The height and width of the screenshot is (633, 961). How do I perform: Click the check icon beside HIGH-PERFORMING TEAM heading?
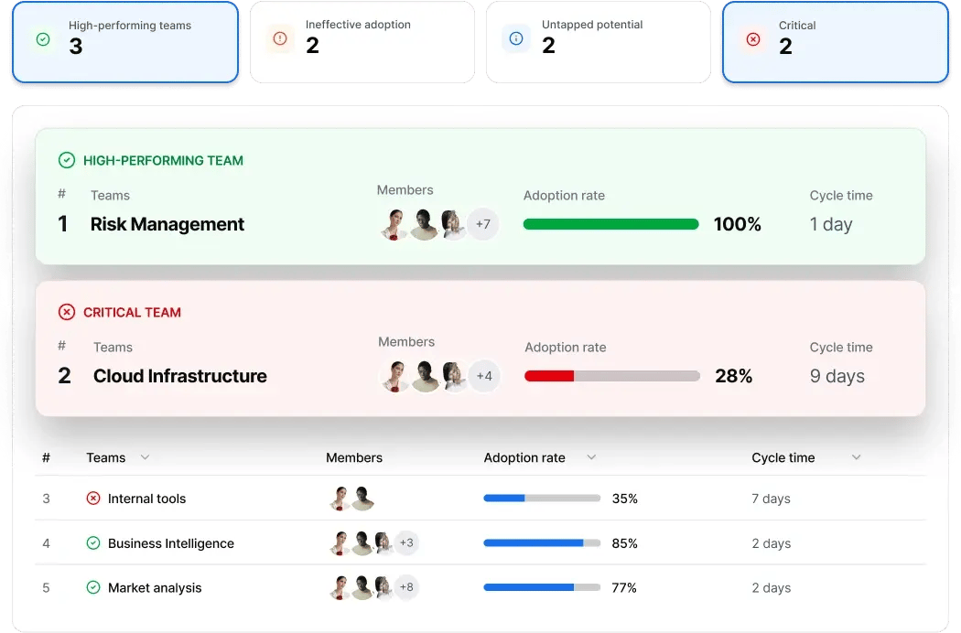click(x=66, y=159)
